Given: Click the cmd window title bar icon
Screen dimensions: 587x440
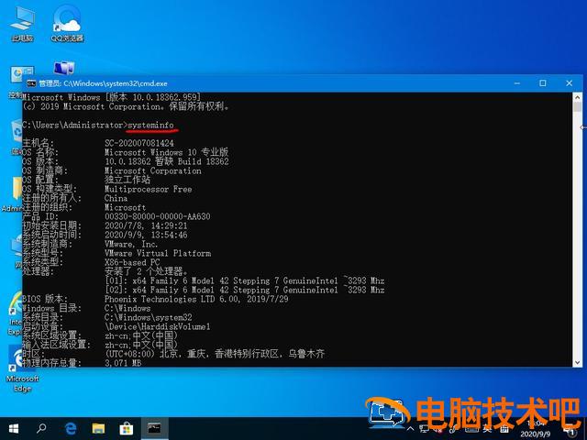Looking at the screenshot, I should point(31,83).
